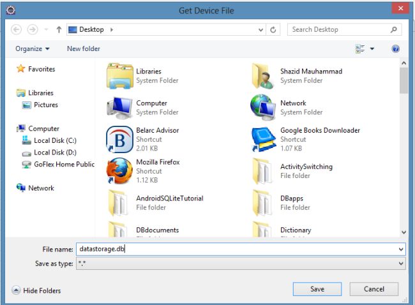
Task: Click the Desktop icon in address bar
Action: 73,29
